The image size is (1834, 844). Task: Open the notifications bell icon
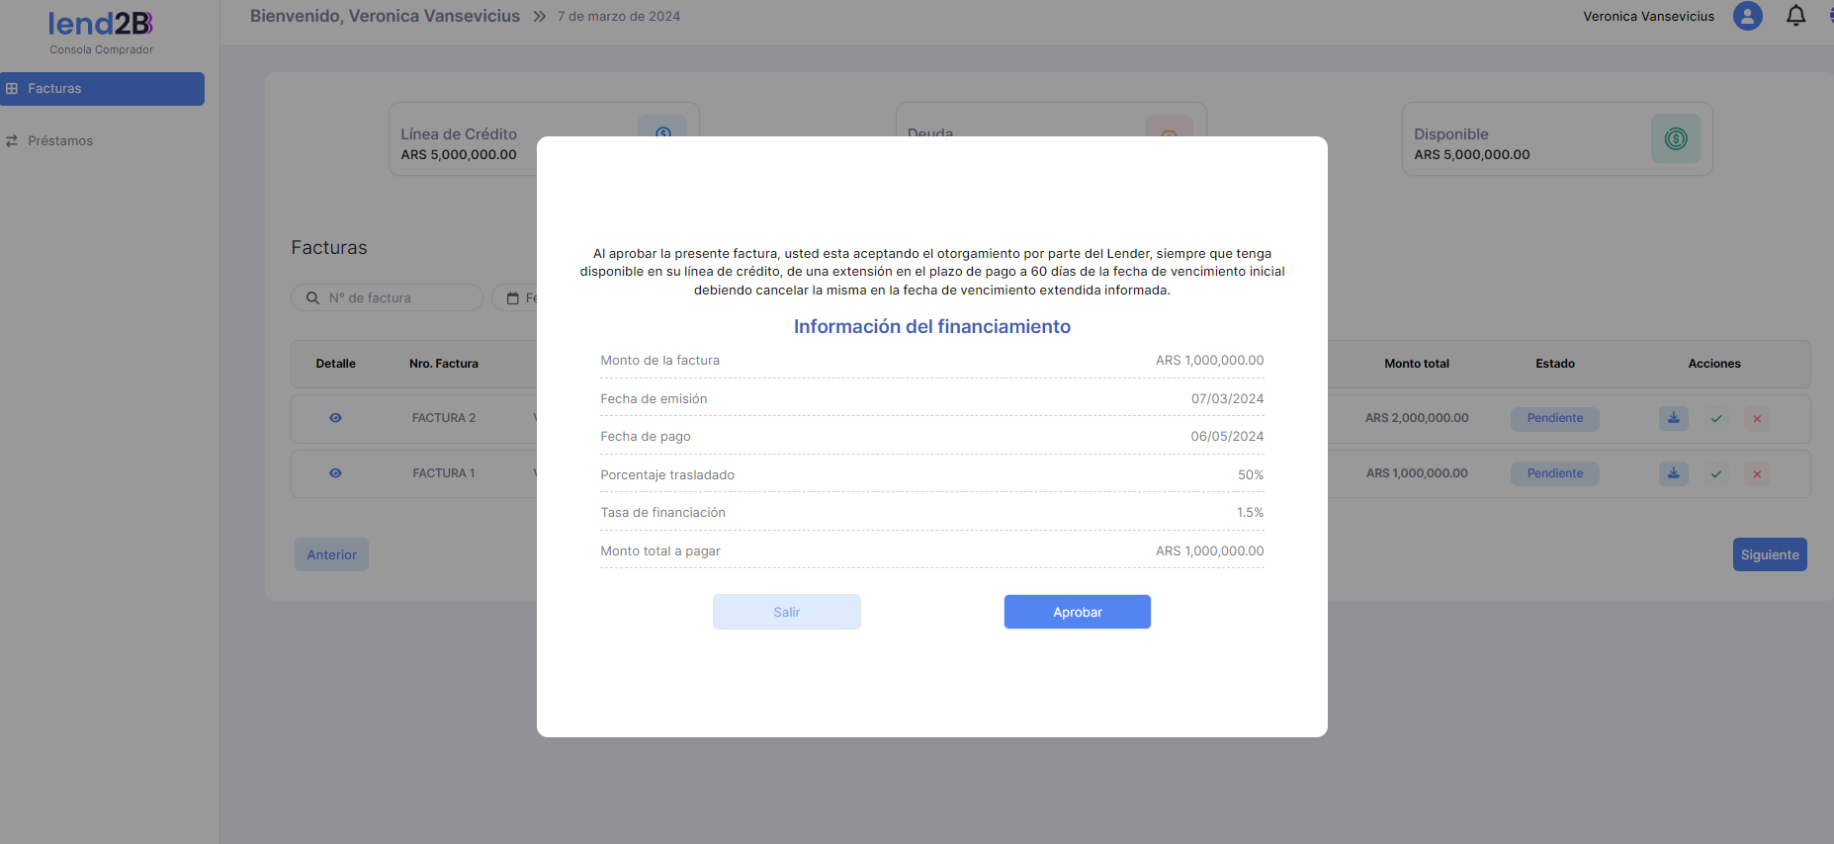(1795, 16)
